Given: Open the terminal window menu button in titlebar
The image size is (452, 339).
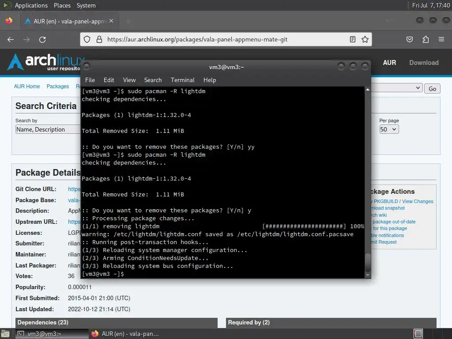Looking at the screenshot, I should (87, 67).
